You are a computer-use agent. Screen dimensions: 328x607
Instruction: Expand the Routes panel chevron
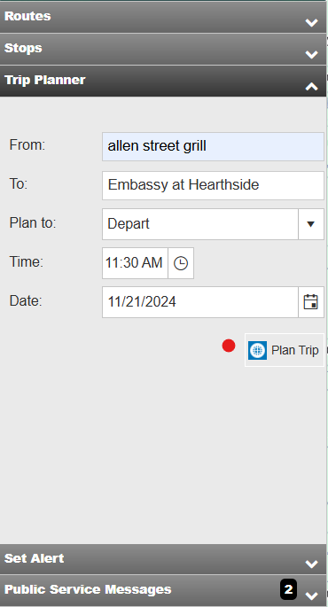311,23
